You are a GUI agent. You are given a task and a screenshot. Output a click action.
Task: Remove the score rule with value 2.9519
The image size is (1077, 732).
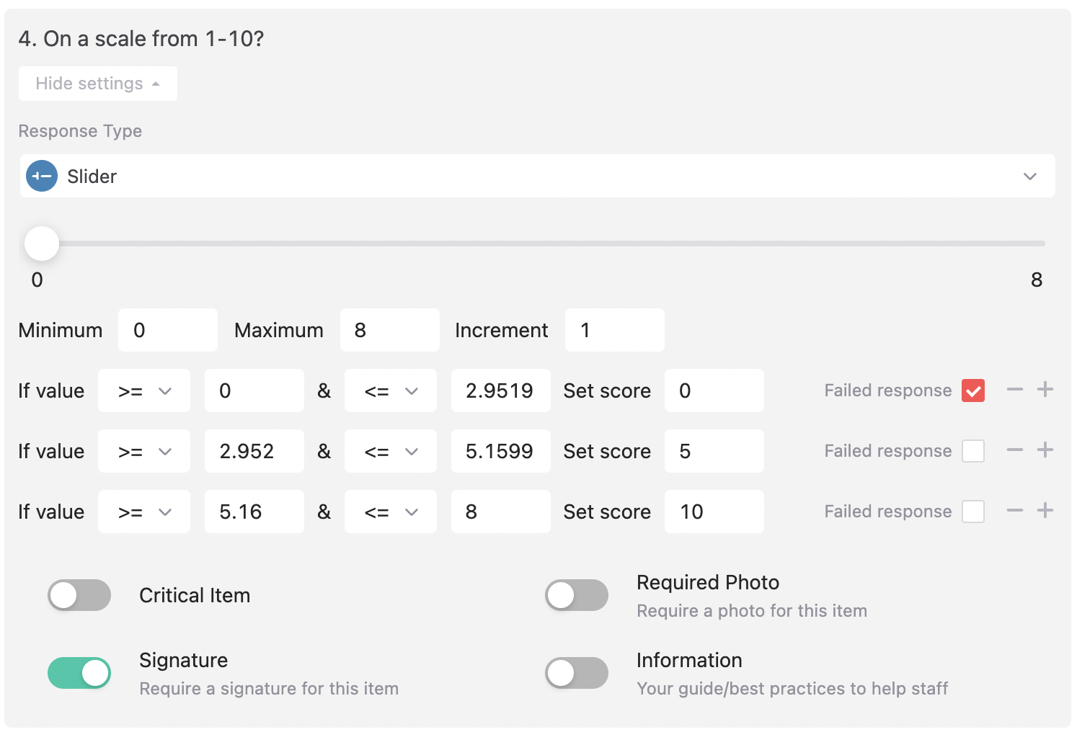(x=1015, y=390)
